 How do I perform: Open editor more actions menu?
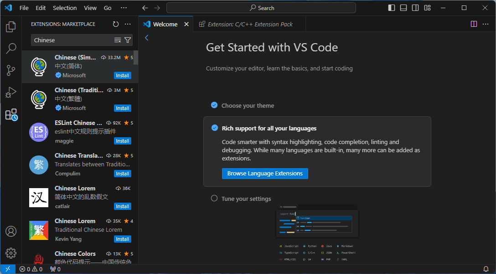tap(486, 24)
